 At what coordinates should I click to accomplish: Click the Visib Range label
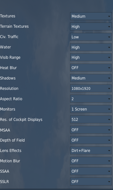point(10,58)
